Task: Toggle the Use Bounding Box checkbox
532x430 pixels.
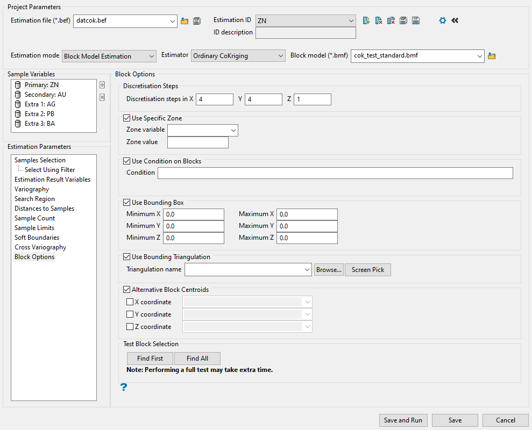Action: tap(127, 203)
